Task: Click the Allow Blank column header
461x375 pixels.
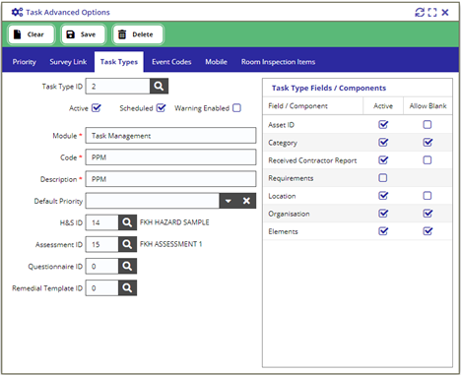Action: coord(428,105)
